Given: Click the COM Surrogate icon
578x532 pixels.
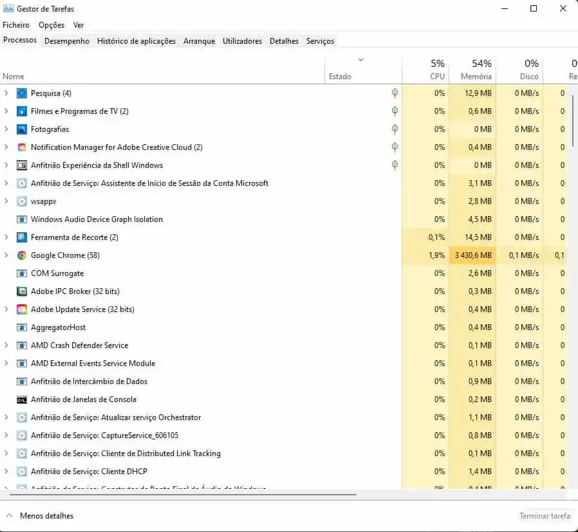Looking at the screenshot, I should tap(22, 273).
